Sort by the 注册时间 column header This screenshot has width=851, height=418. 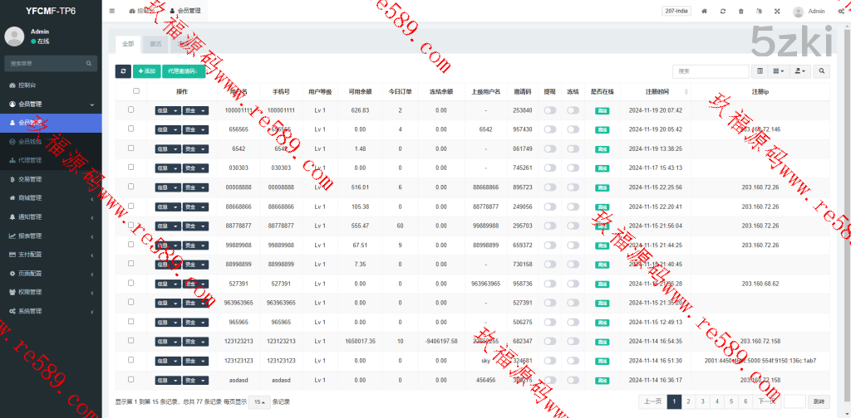(x=656, y=91)
